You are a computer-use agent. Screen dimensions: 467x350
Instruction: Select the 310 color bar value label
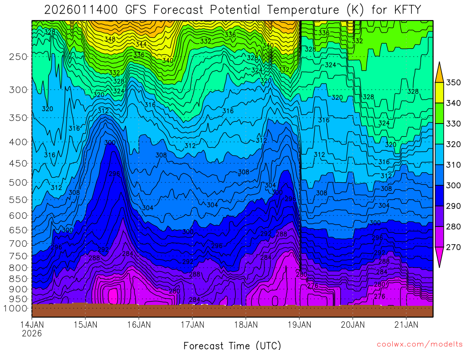[453, 165]
